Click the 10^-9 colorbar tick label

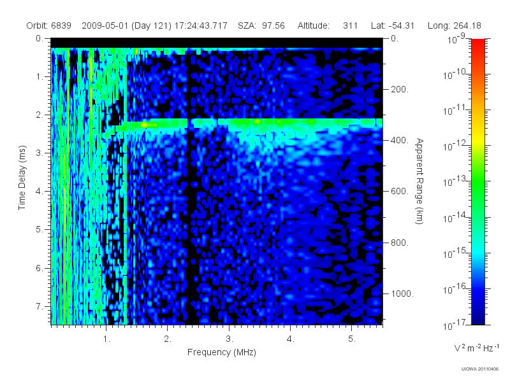tap(456, 39)
